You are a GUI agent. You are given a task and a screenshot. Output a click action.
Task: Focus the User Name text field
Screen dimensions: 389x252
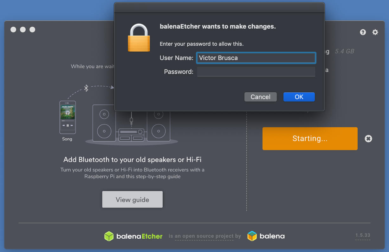(x=256, y=58)
